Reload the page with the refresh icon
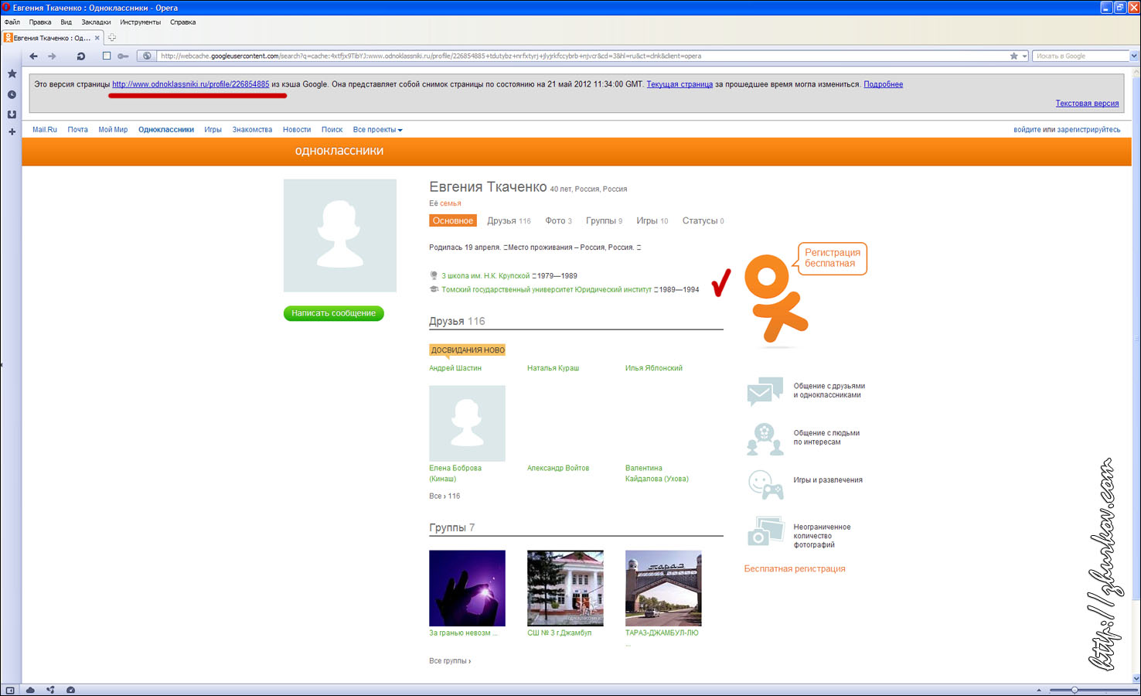The height and width of the screenshot is (696, 1141). (80, 56)
